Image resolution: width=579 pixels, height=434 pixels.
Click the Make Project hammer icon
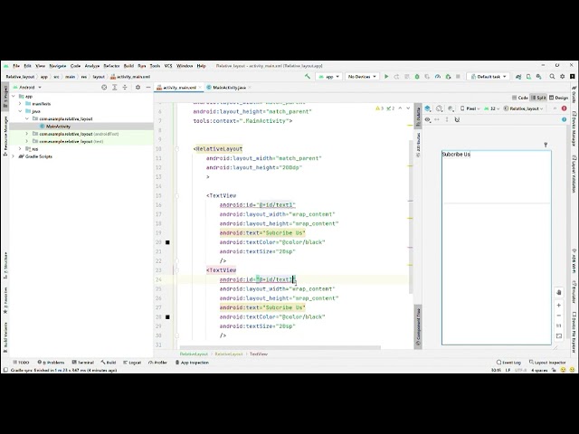308,76
